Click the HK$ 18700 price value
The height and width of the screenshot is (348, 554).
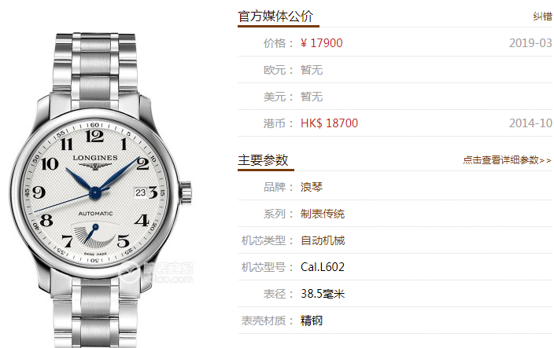pos(329,123)
